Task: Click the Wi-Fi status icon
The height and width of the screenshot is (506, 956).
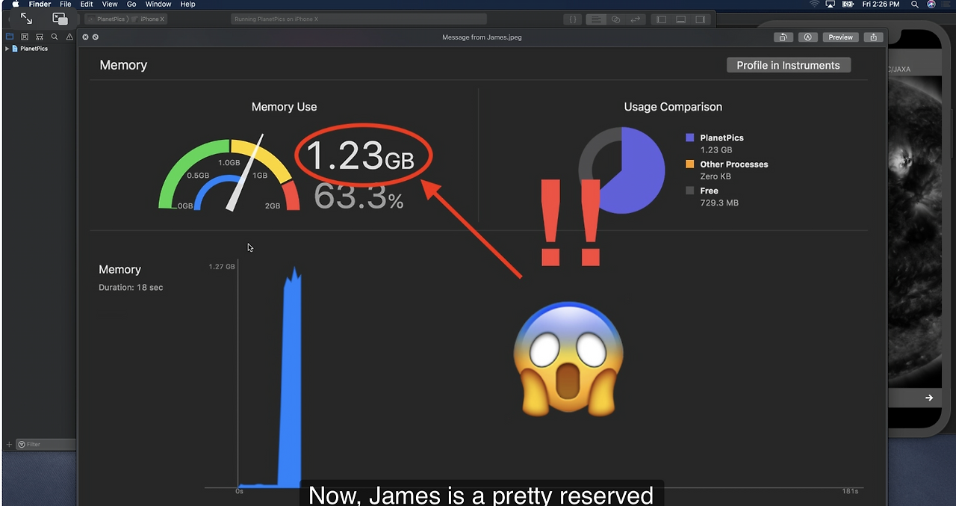Action: click(x=814, y=4)
